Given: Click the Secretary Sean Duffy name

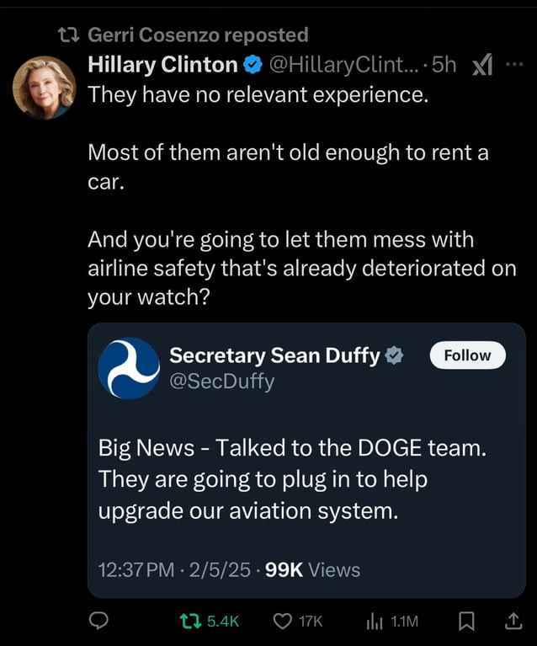Looking at the screenshot, I should pyautogui.click(x=274, y=355).
